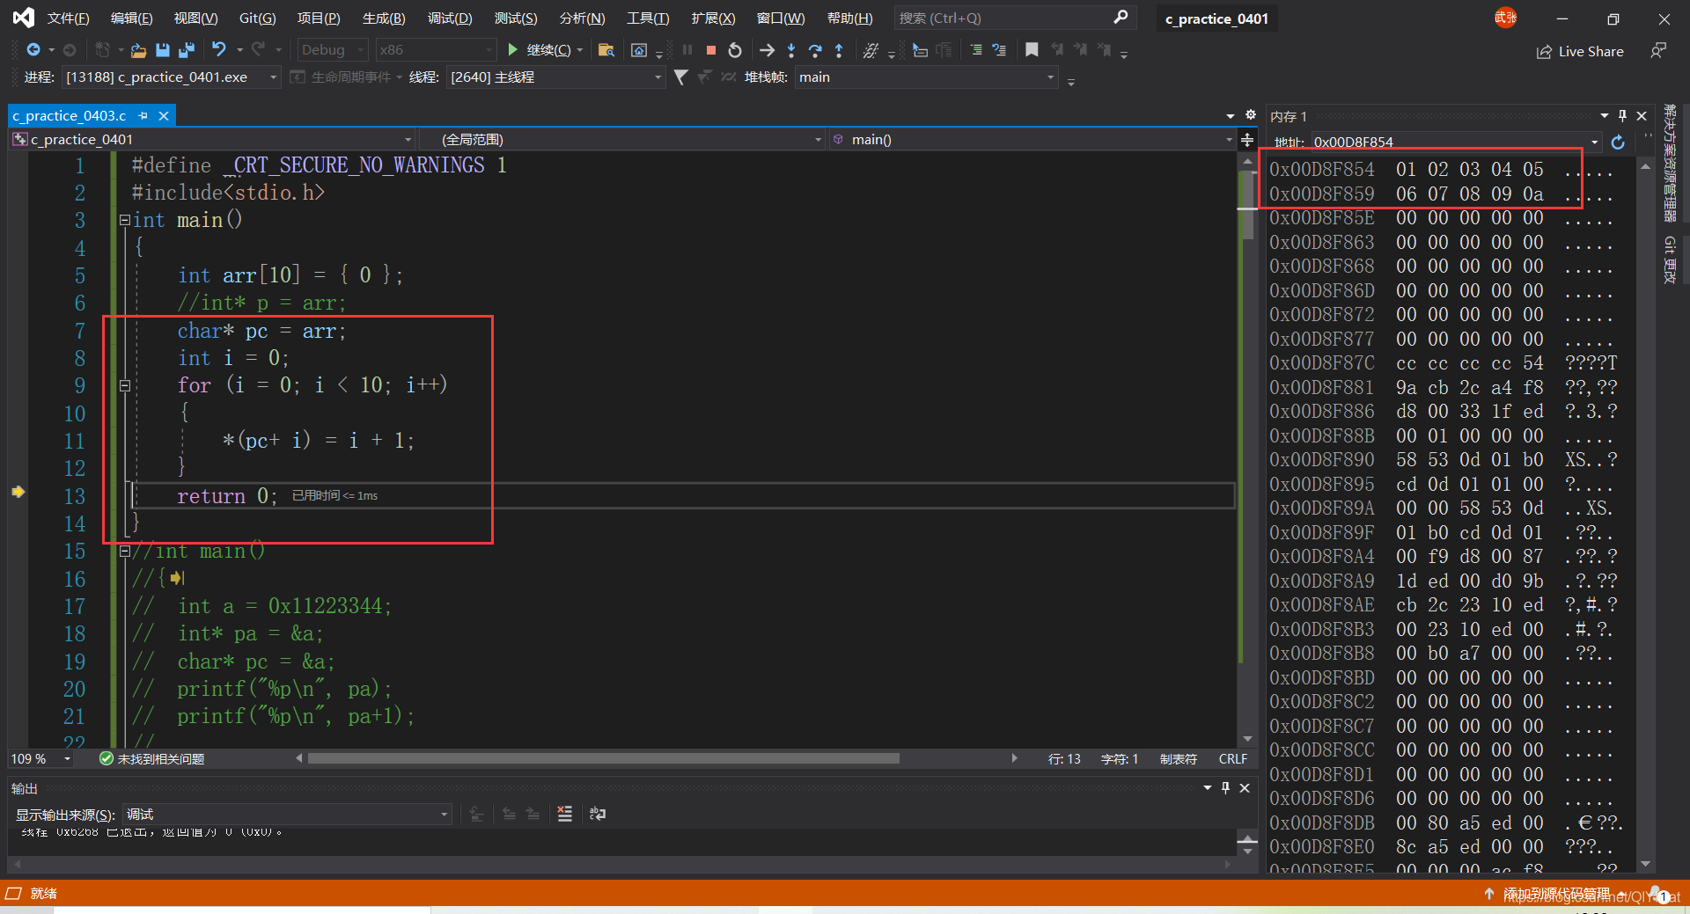Click the thread filter funnel icon
Image resolution: width=1690 pixels, height=914 pixels.
[680, 77]
